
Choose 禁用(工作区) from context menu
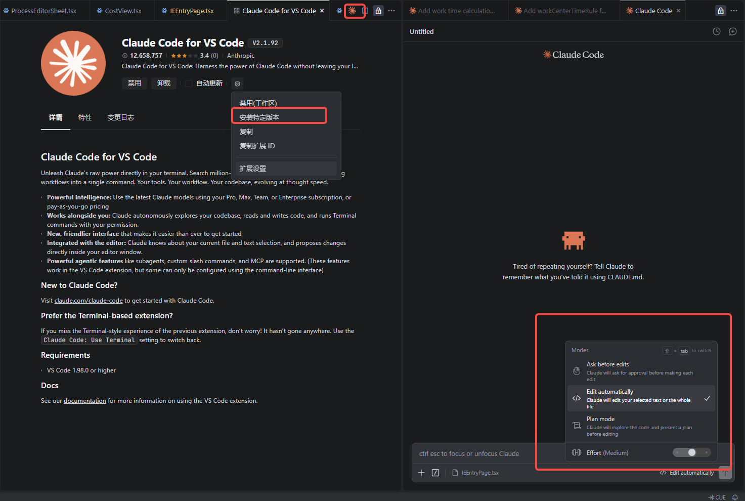click(286, 103)
